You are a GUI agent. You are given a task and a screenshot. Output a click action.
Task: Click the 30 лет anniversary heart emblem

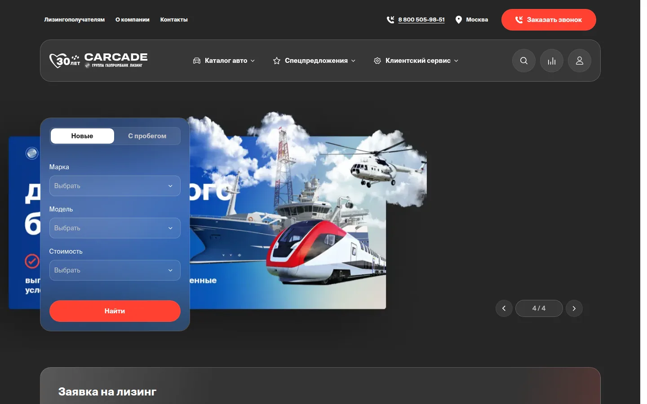click(65, 61)
